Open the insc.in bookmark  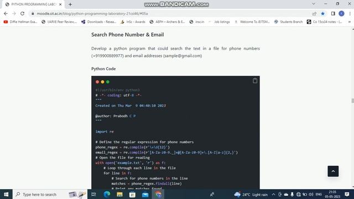pos(197,22)
